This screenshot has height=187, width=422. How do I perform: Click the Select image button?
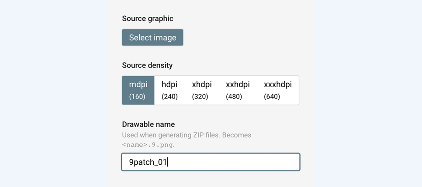(152, 37)
